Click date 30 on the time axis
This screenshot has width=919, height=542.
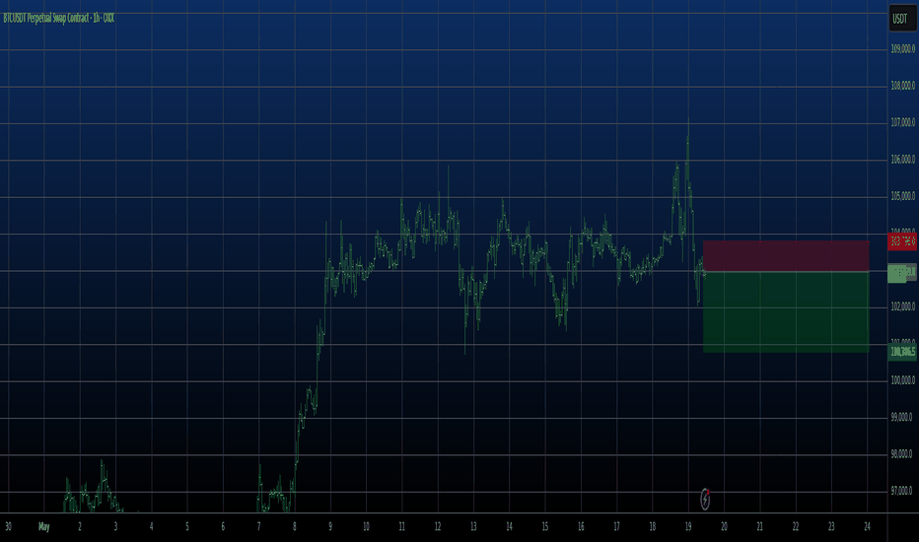8,527
